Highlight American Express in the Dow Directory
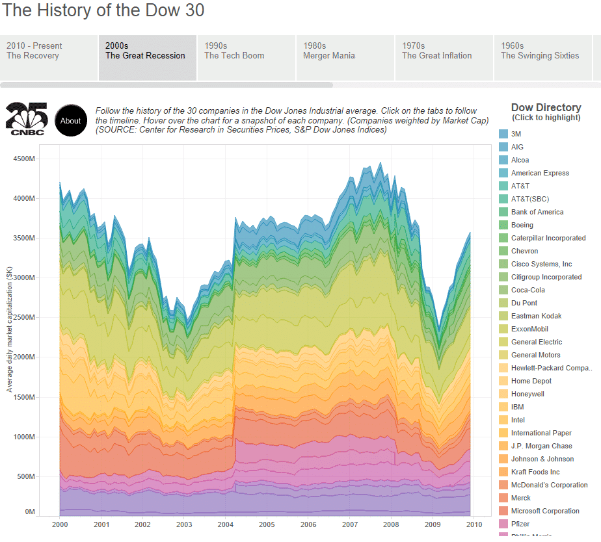The width and height of the screenshot is (601, 542). point(541,173)
